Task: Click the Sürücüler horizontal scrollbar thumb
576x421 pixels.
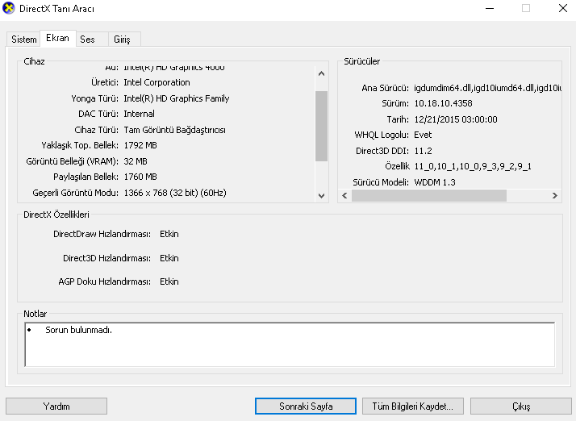Action: 429,195
